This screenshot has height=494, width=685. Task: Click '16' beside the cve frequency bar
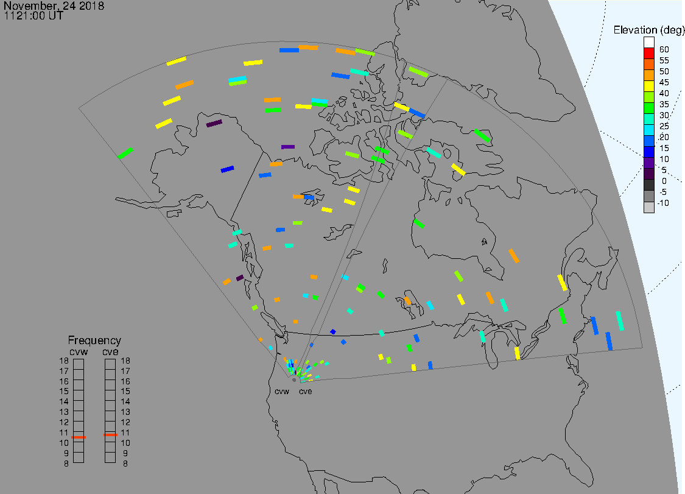[x=125, y=381]
